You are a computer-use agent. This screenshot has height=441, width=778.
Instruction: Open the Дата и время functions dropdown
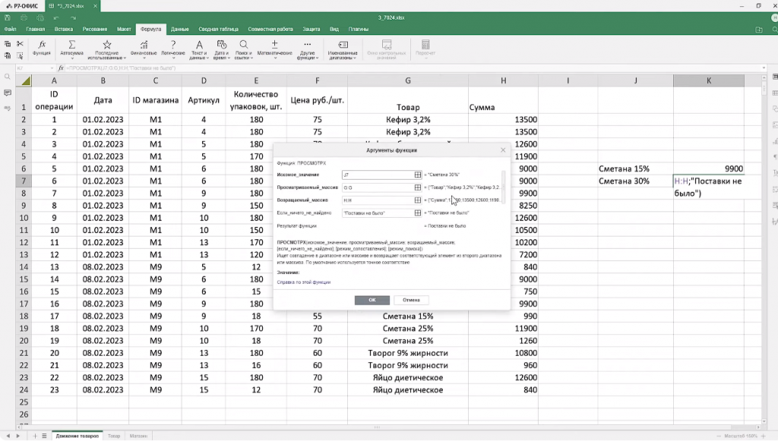pyautogui.click(x=221, y=49)
